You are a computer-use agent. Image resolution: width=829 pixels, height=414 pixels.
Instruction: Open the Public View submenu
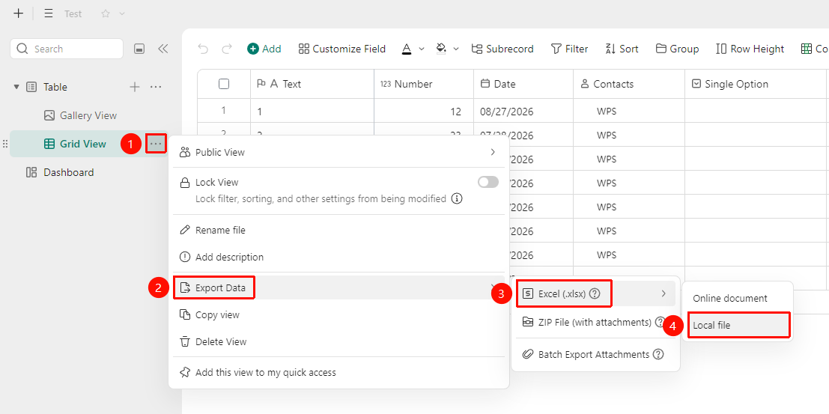coord(338,152)
